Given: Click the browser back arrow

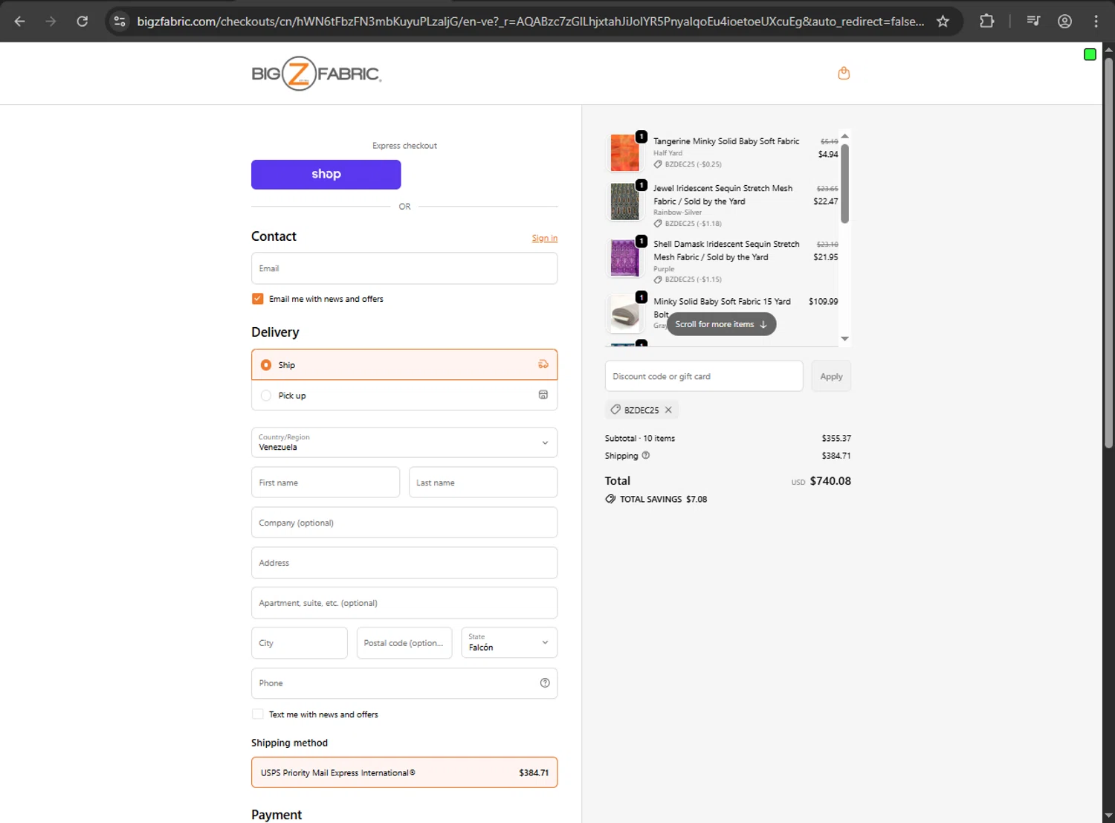Looking at the screenshot, I should 20,22.
